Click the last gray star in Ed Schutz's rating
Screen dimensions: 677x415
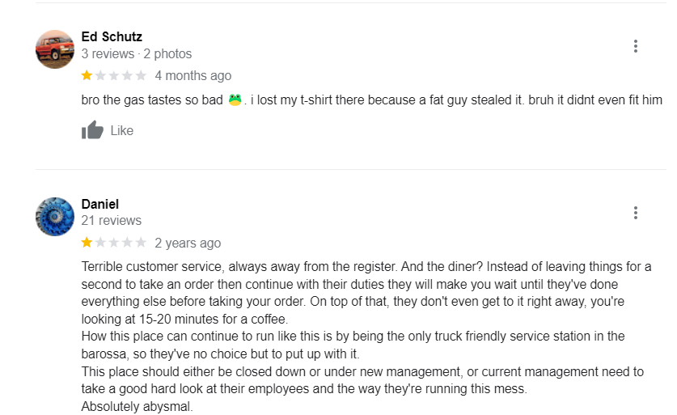pos(142,76)
